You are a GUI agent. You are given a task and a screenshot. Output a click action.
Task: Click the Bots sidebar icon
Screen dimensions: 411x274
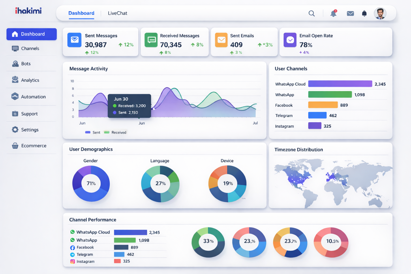tap(15, 64)
